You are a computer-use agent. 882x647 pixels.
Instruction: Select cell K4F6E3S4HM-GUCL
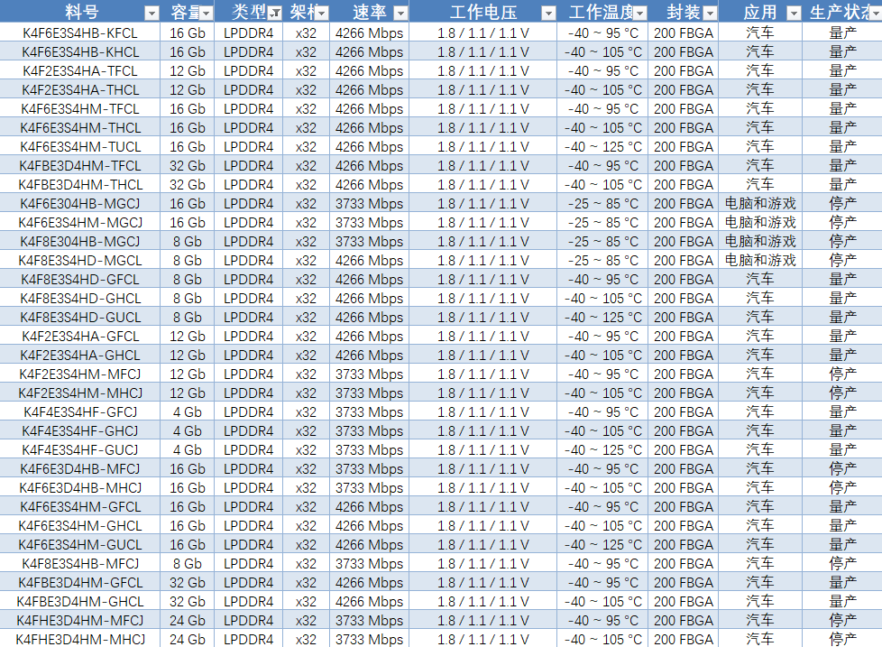point(80,545)
